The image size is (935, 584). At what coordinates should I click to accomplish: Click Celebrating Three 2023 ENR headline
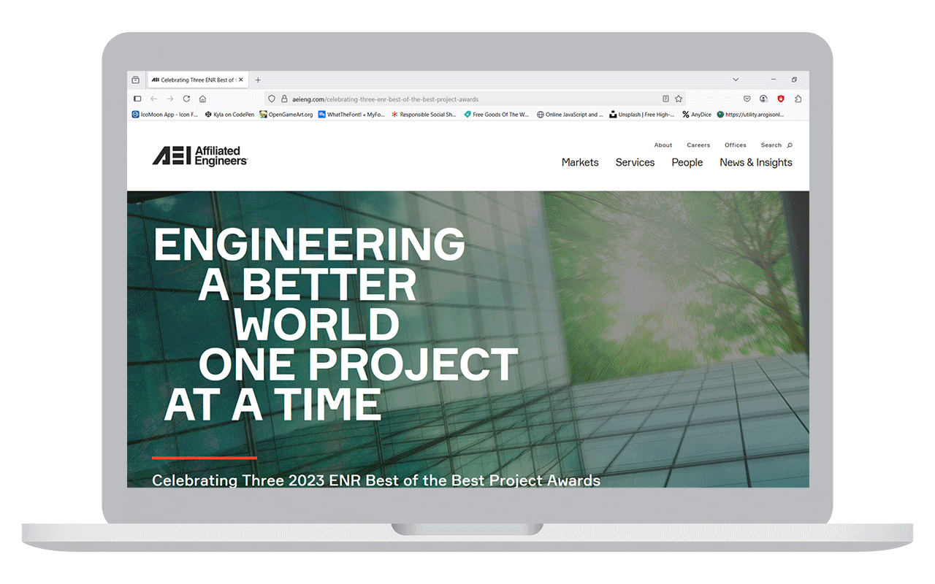click(376, 480)
